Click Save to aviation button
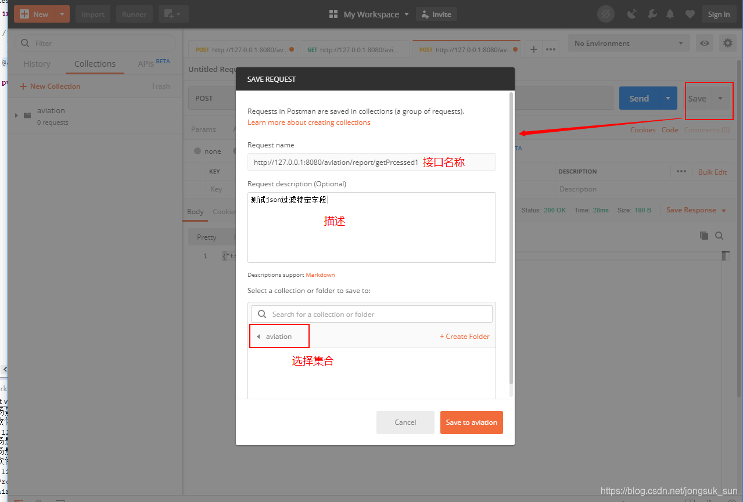The image size is (743, 502). pyautogui.click(x=472, y=422)
